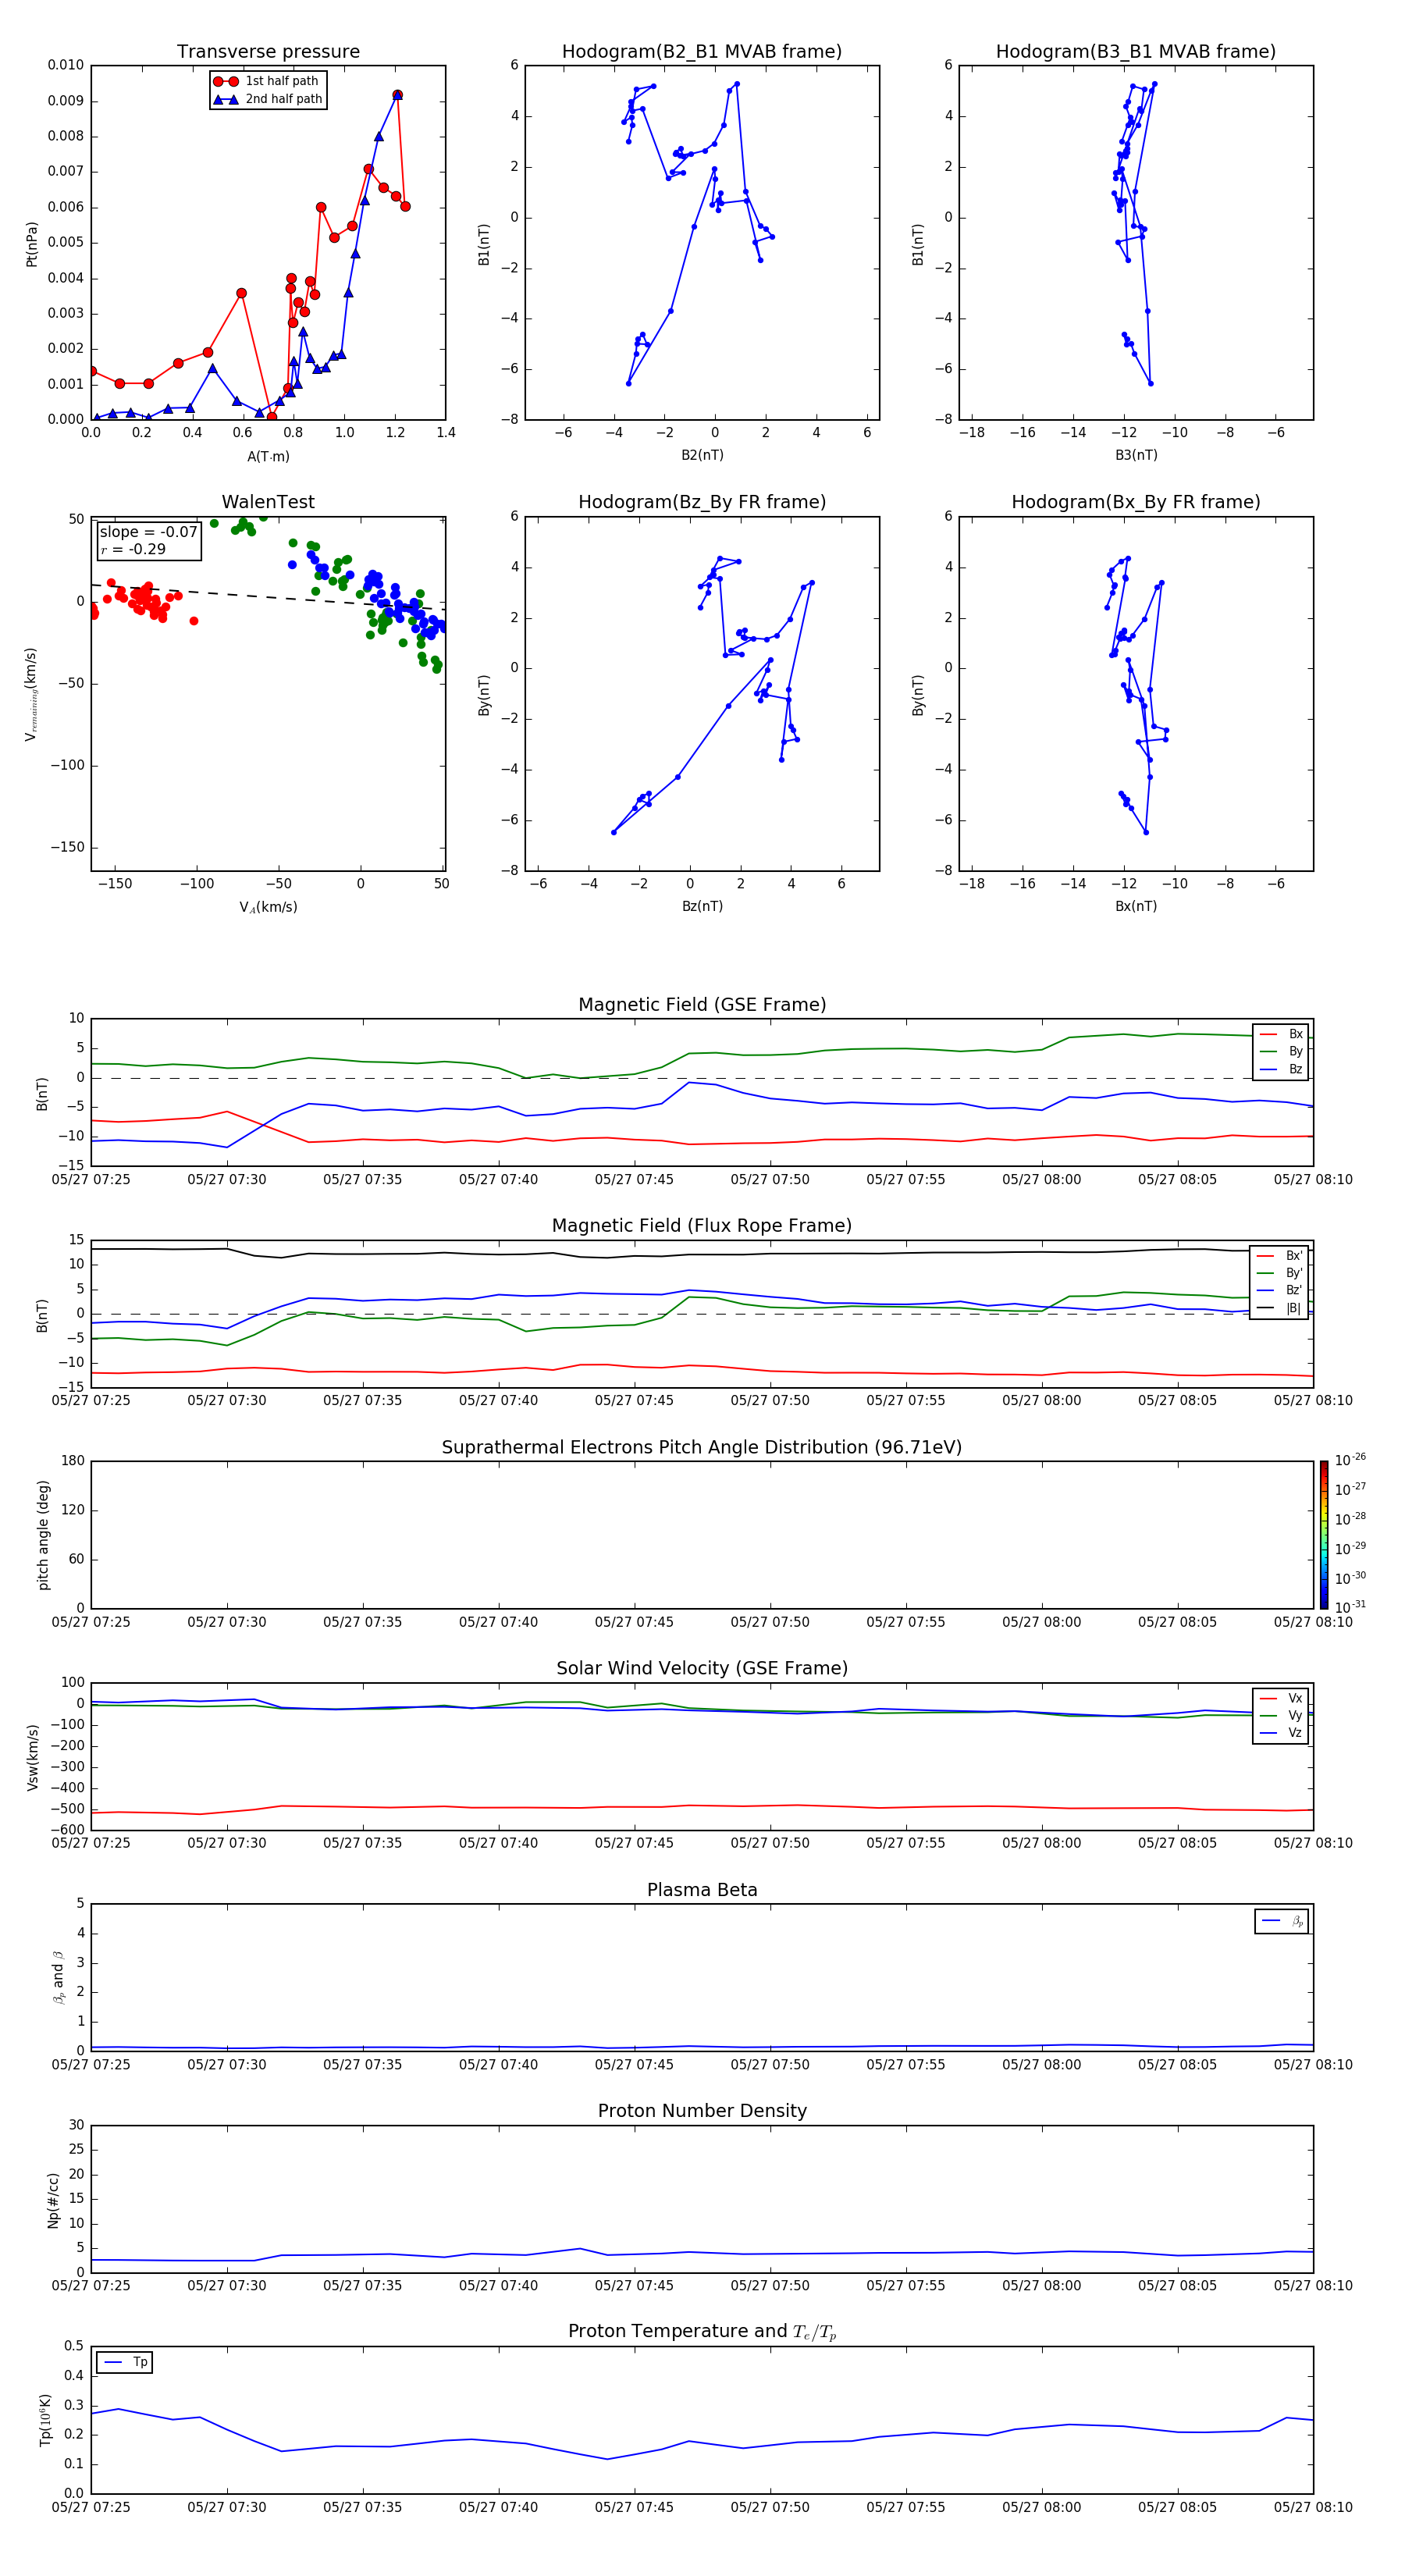
Task: Click the Bx' legend entry in Flux Rope panel
Action: click(1279, 1256)
